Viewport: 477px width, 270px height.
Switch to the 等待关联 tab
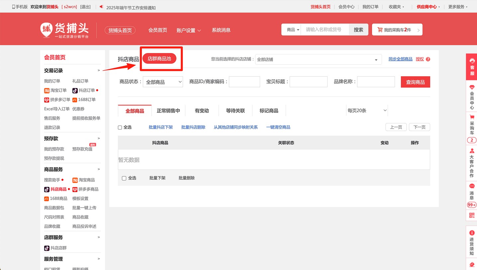click(236, 111)
